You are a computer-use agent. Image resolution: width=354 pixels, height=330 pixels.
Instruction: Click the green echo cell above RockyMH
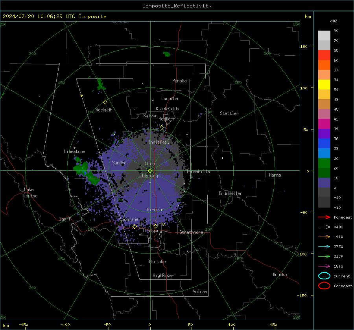click(x=101, y=85)
